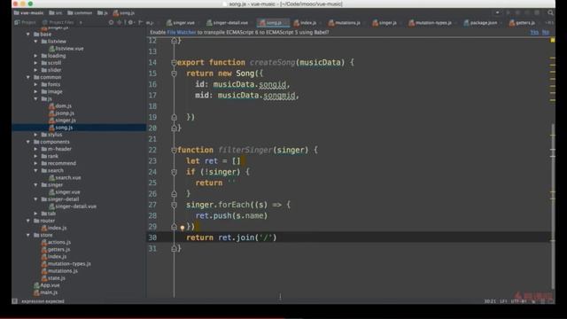The width and height of the screenshot is (567, 319).
Task: Expand the slider folder
Action: click(x=35, y=70)
